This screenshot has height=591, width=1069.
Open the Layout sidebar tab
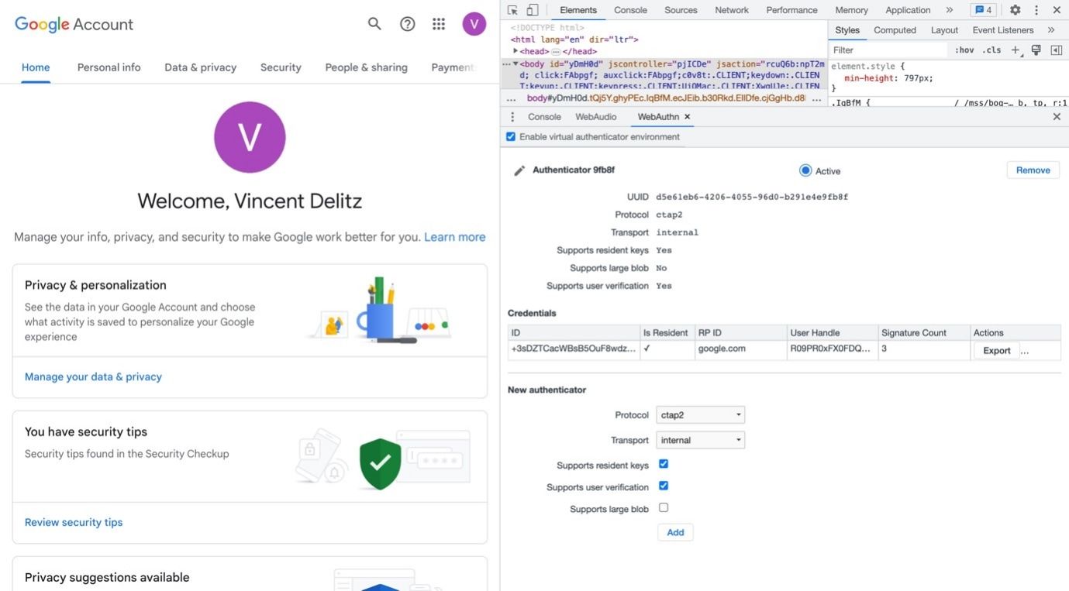coord(944,30)
